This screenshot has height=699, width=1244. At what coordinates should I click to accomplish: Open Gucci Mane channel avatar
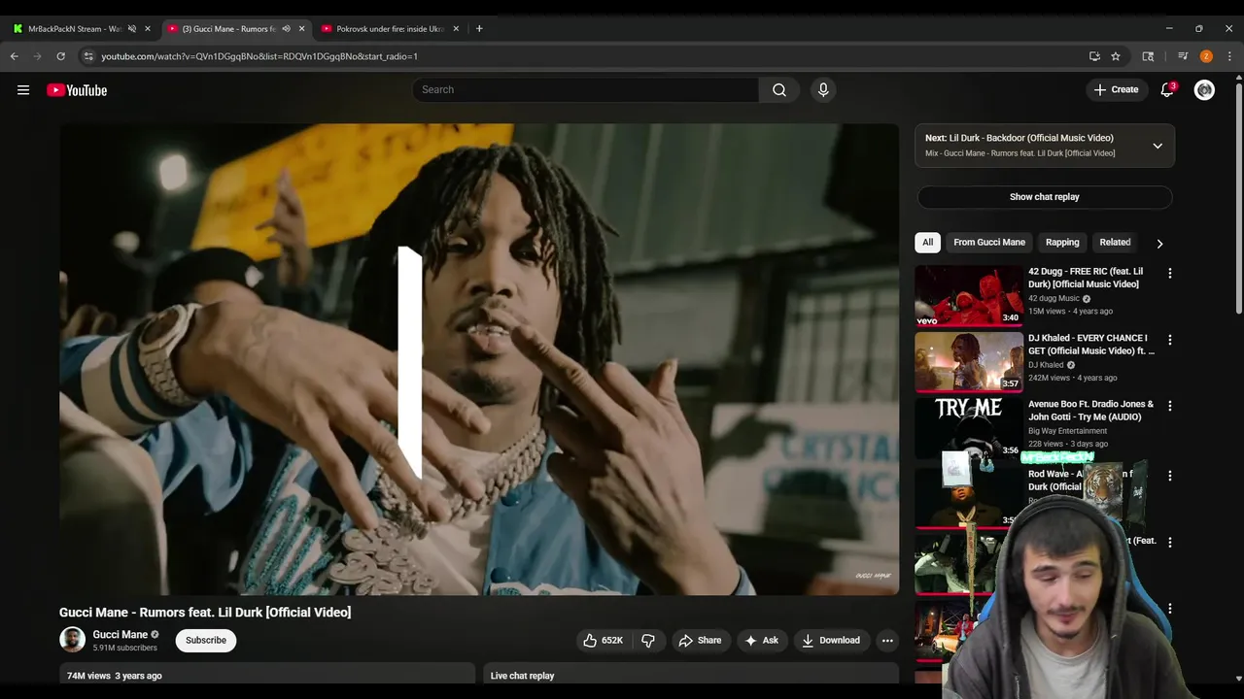tap(72, 640)
